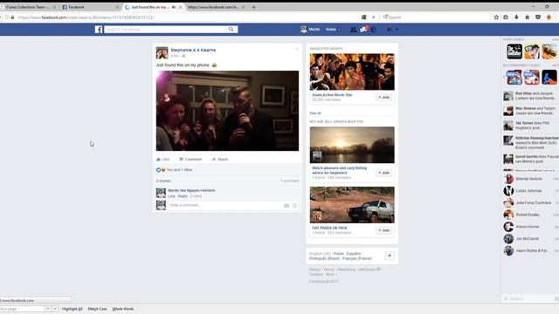Open the messages icon with red badge

coord(363,29)
